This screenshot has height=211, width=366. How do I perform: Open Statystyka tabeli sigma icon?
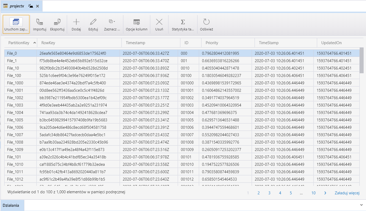click(x=183, y=22)
